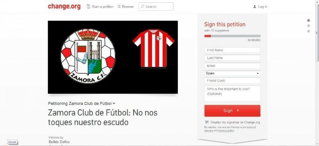Click the red Sign button
The width and height of the screenshot is (319, 146).
232,111
